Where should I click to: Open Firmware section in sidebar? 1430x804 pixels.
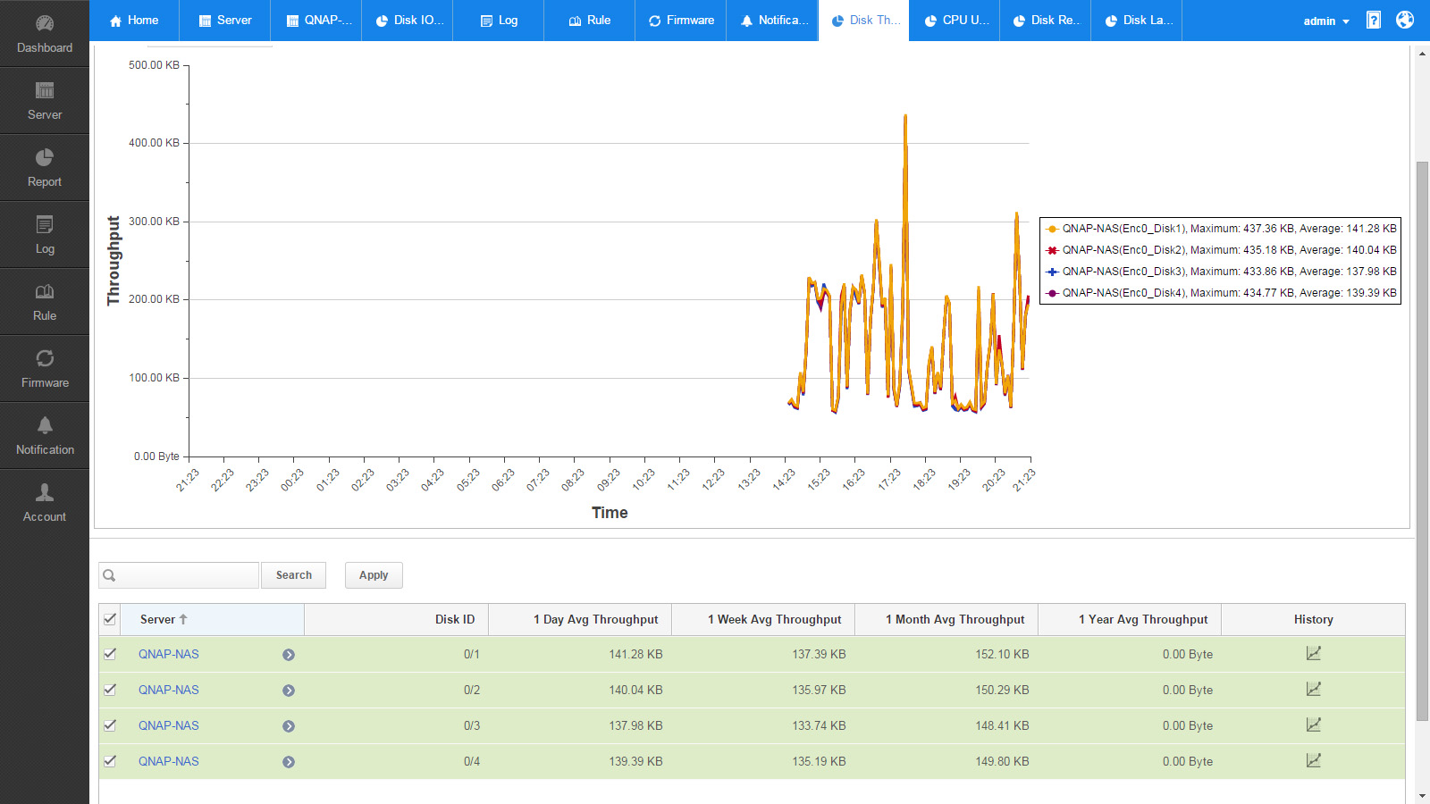(x=45, y=368)
